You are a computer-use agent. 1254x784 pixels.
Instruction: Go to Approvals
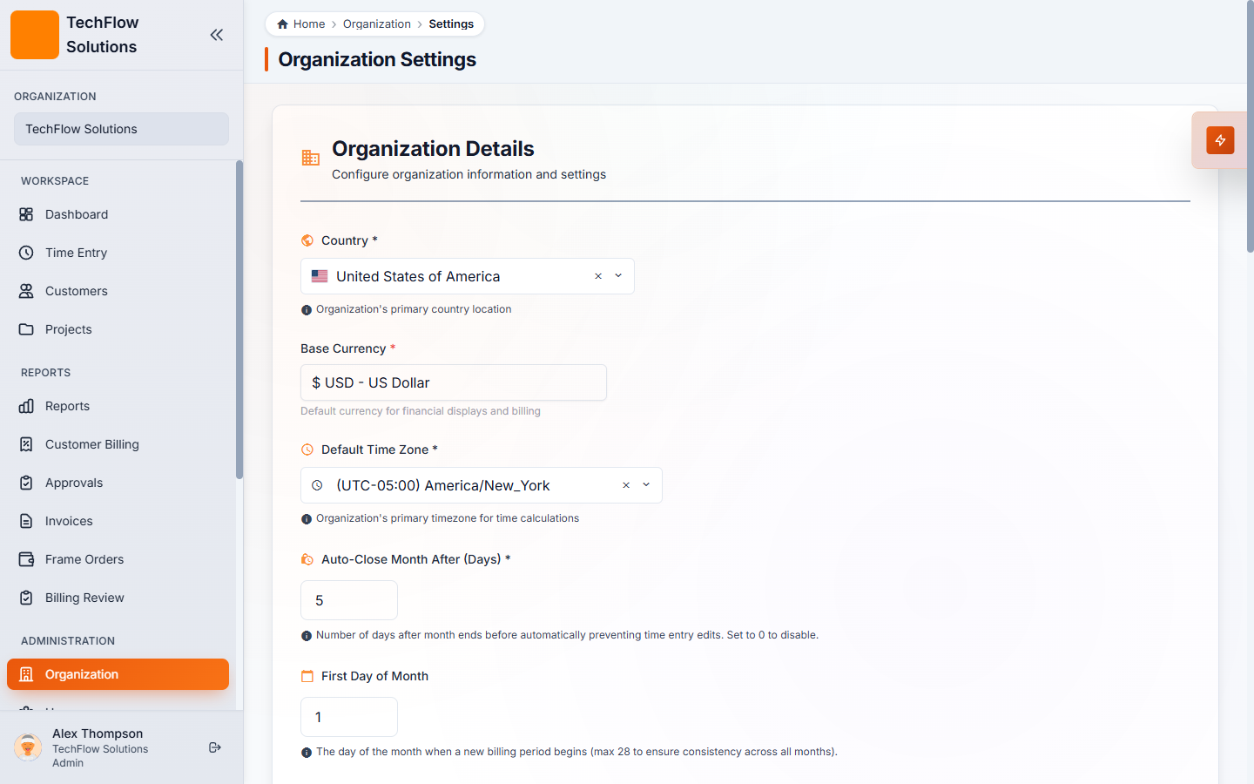[118, 483]
